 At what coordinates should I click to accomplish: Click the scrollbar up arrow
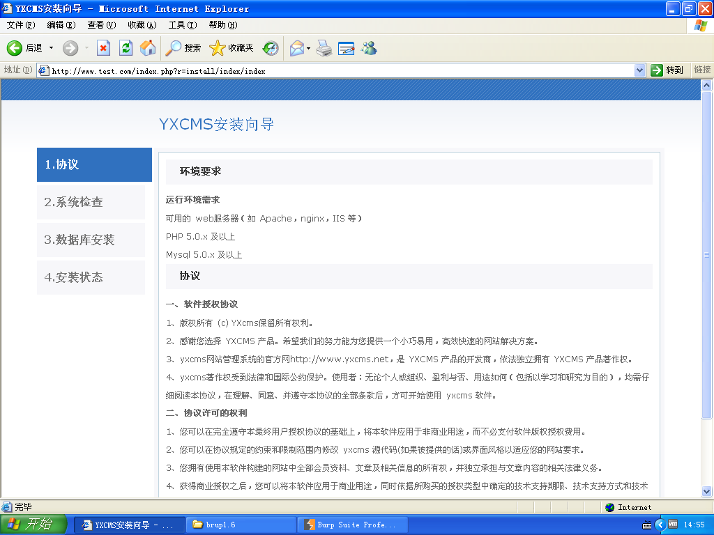(707, 85)
